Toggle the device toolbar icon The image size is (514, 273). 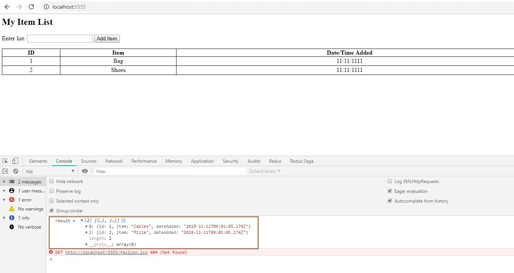tap(15, 161)
